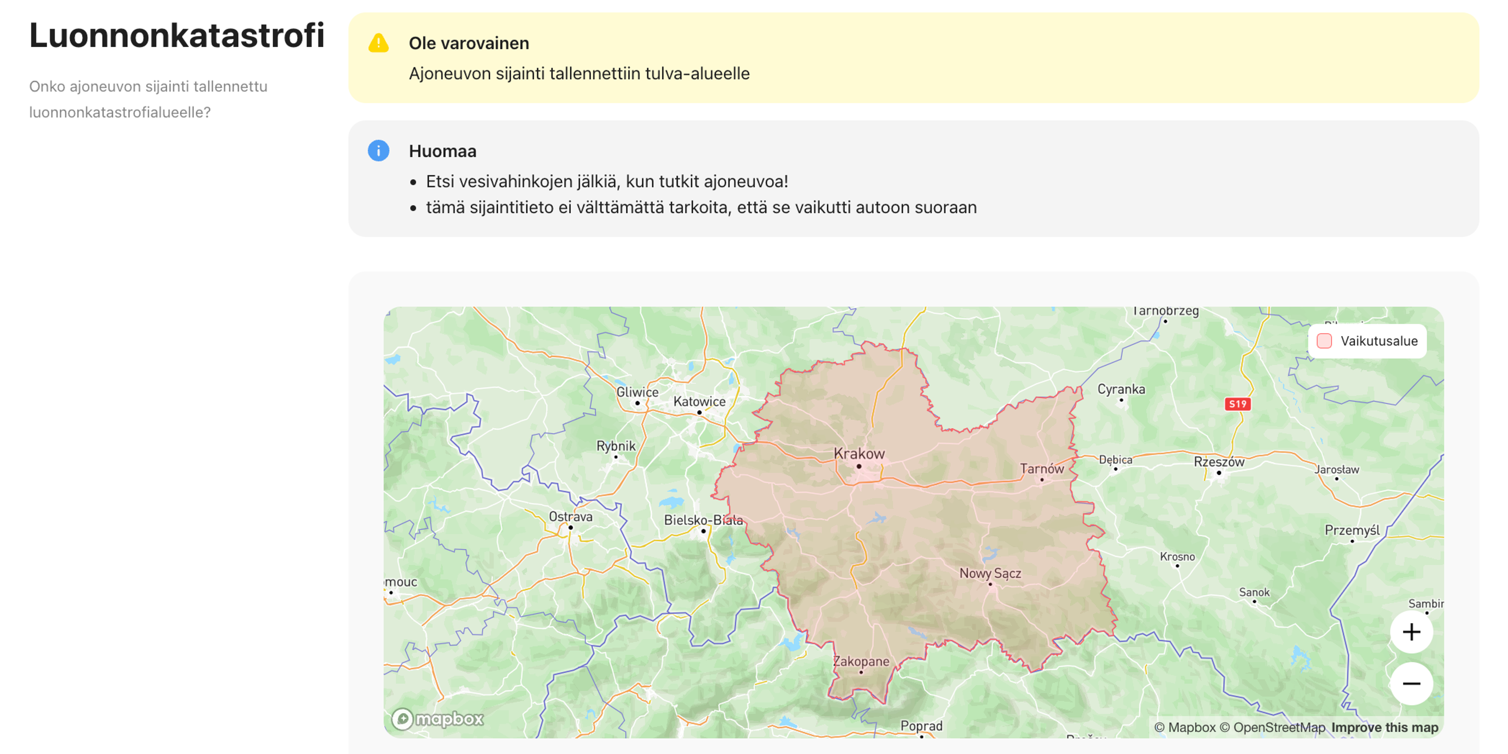1508x754 pixels.
Task: Click the Tarnów city label
Action: (x=1041, y=469)
